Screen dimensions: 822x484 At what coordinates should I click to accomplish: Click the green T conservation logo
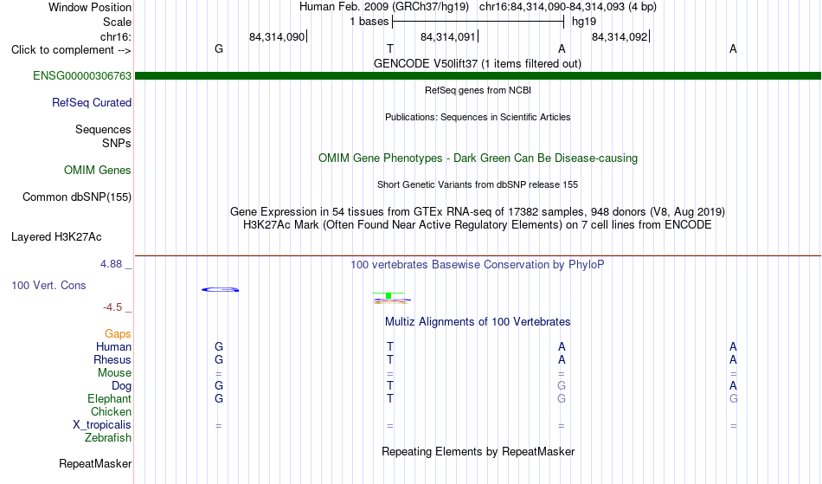pyautogui.click(x=389, y=296)
